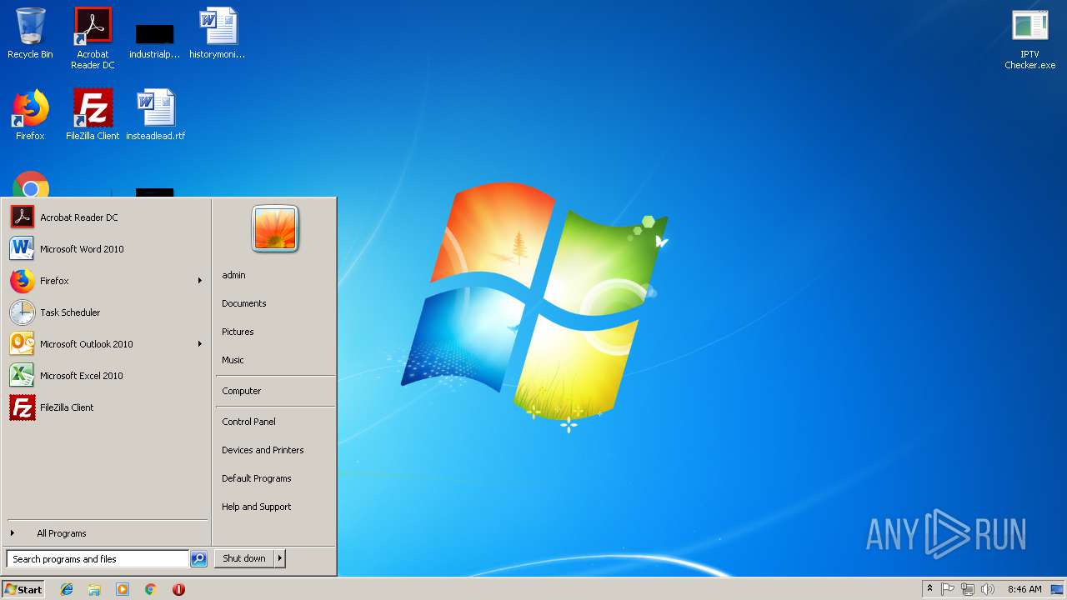Click the user account picture

275,228
